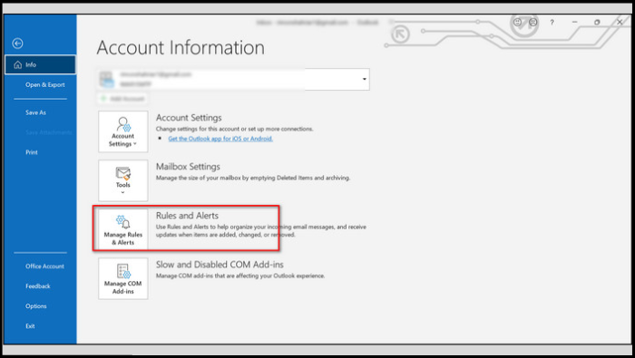635x358 pixels.
Task: Click the Manage Rules & Alerts button
Action: click(x=123, y=229)
